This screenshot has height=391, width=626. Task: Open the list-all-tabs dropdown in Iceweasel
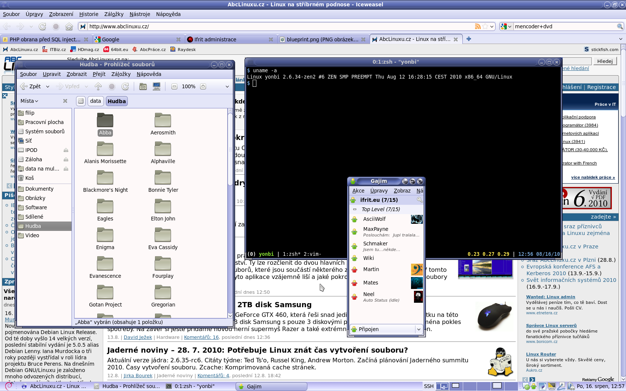click(x=620, y=39)
